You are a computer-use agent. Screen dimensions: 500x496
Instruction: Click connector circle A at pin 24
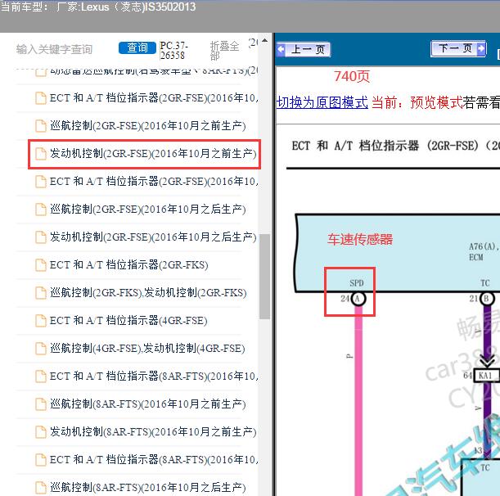point(358,299)
